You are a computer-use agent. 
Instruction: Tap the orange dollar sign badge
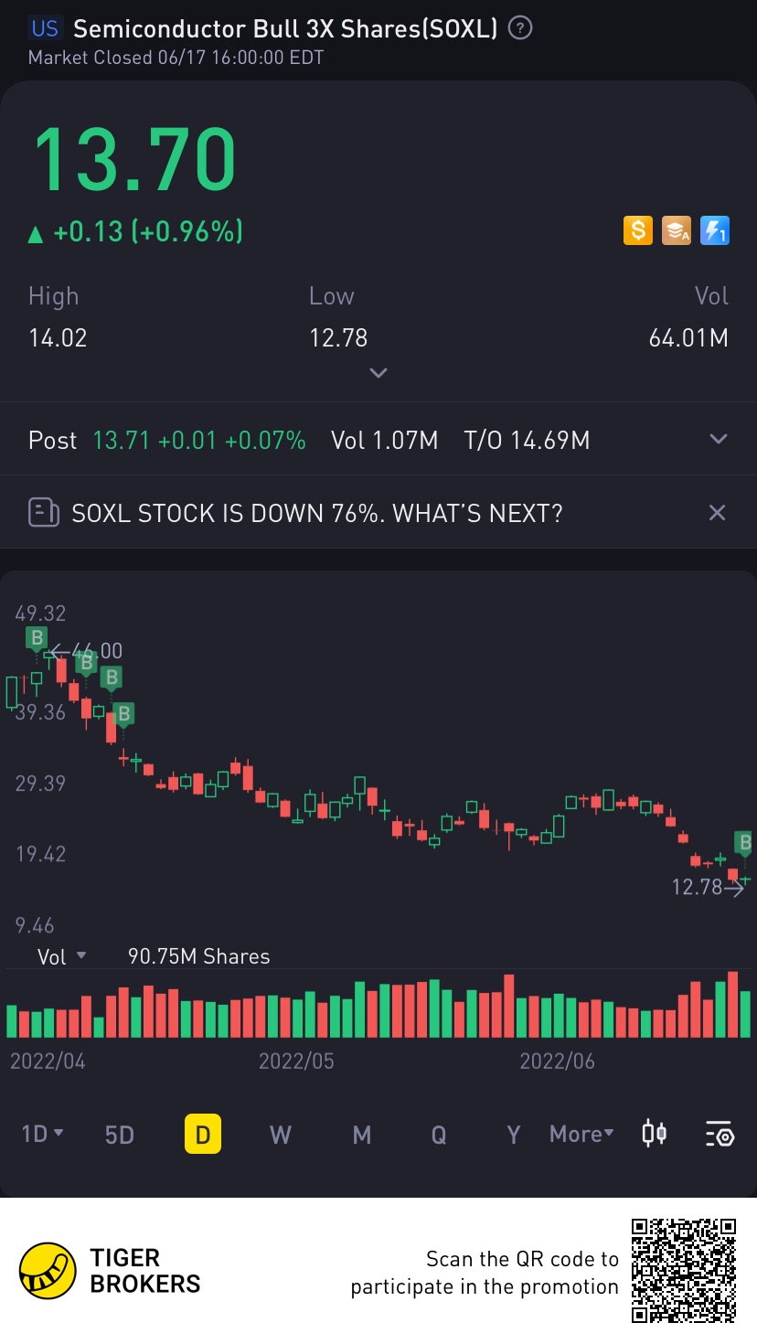point(638,230)
